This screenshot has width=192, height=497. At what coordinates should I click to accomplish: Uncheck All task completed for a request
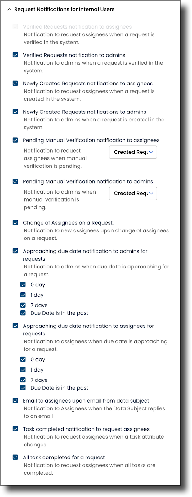[15, 457]
